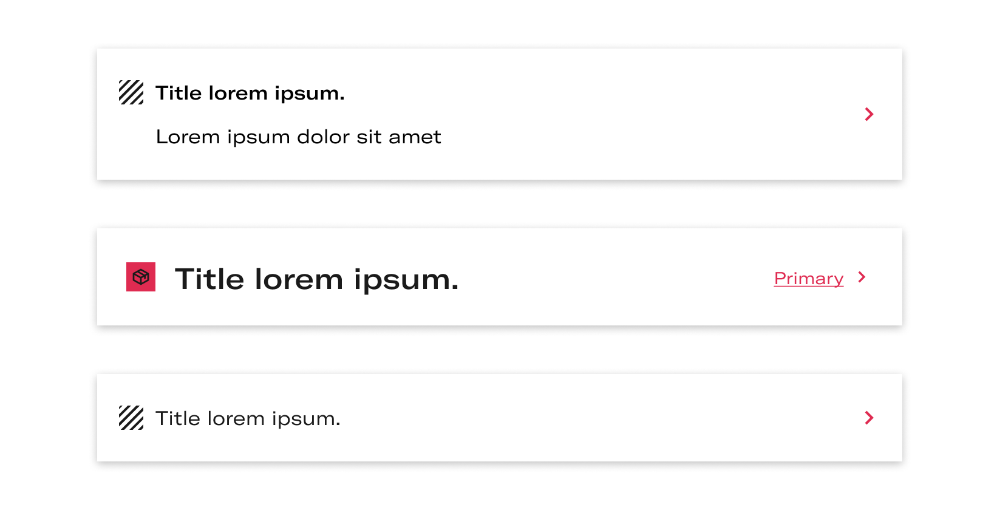Click the striped icon beside the light-weight title
This screenshot has width=997, height=510.
pyautogui.click(x=131, y=418)
